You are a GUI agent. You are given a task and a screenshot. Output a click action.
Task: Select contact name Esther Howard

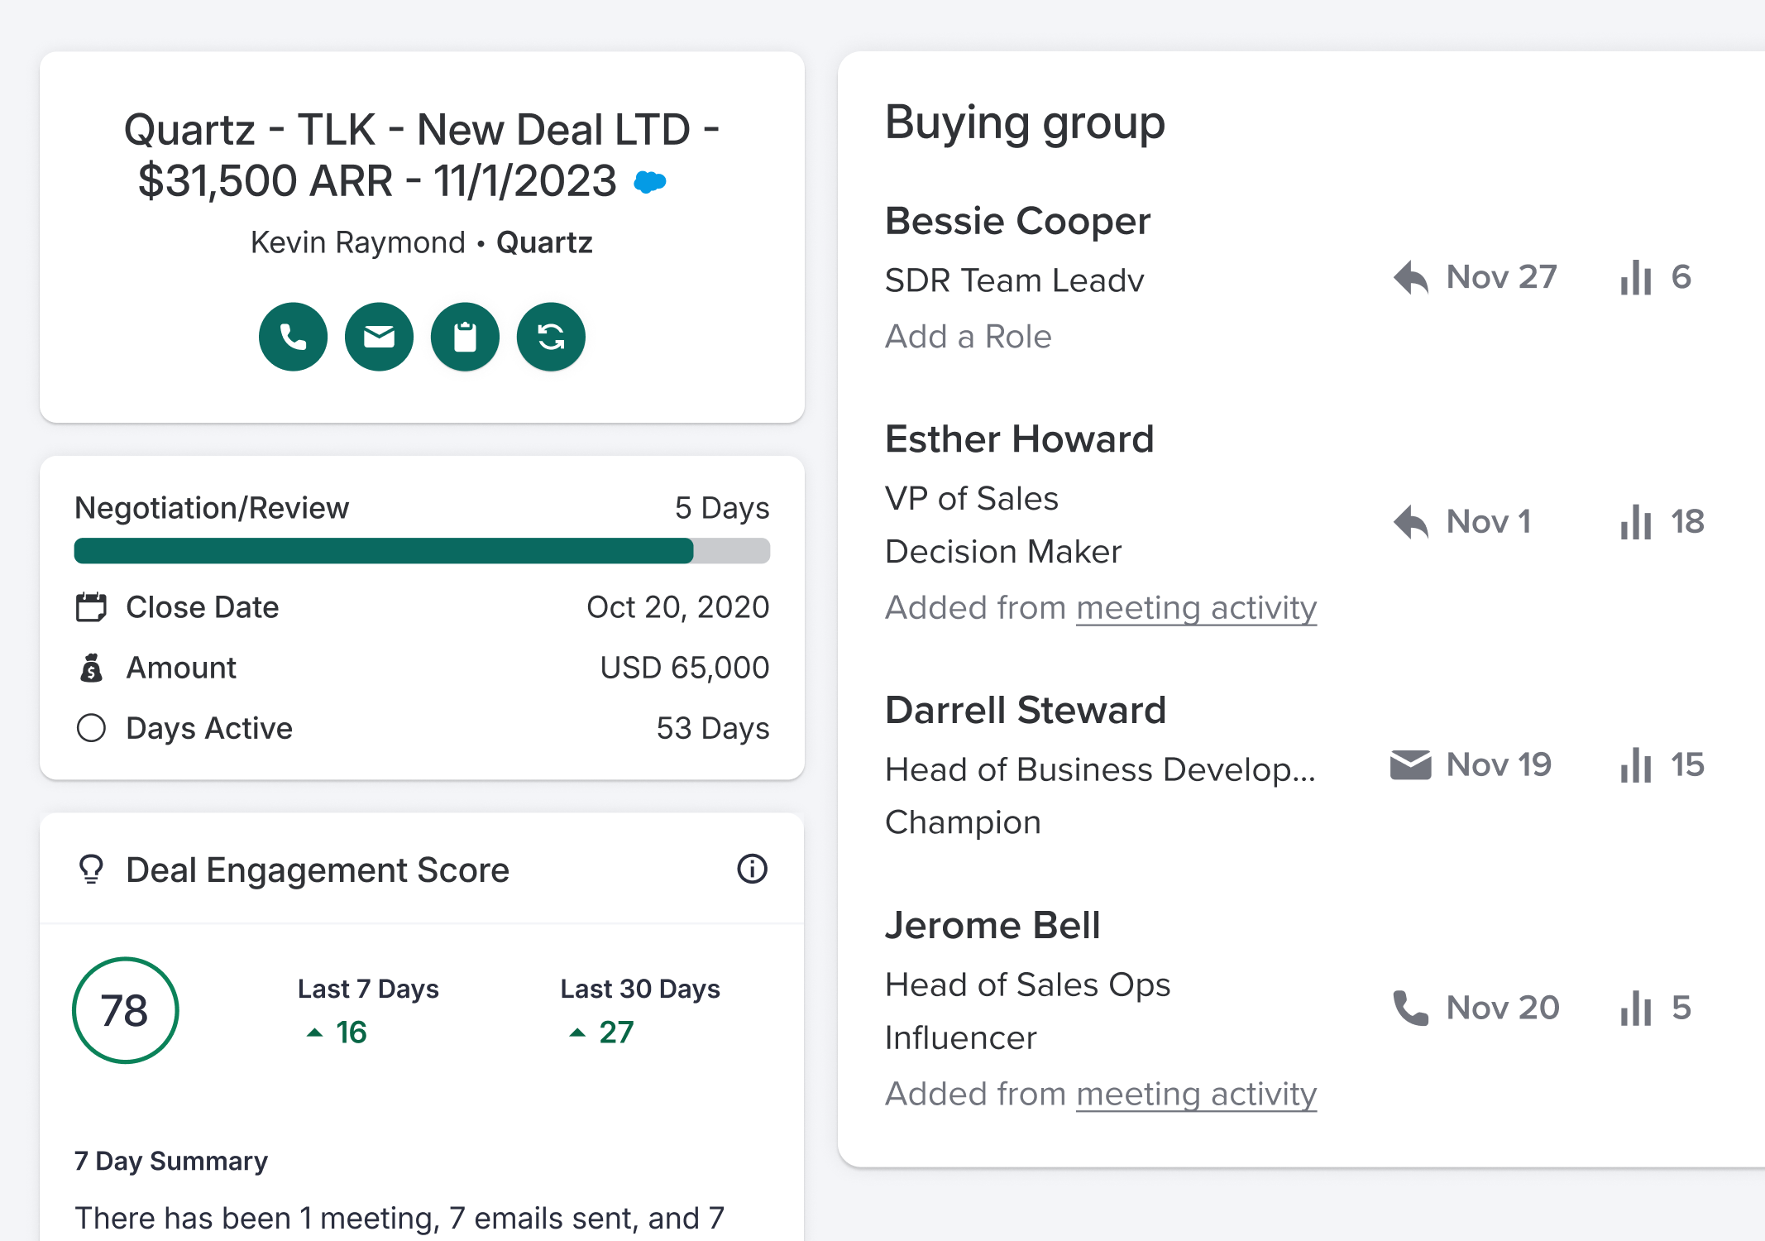(1019, 438)
